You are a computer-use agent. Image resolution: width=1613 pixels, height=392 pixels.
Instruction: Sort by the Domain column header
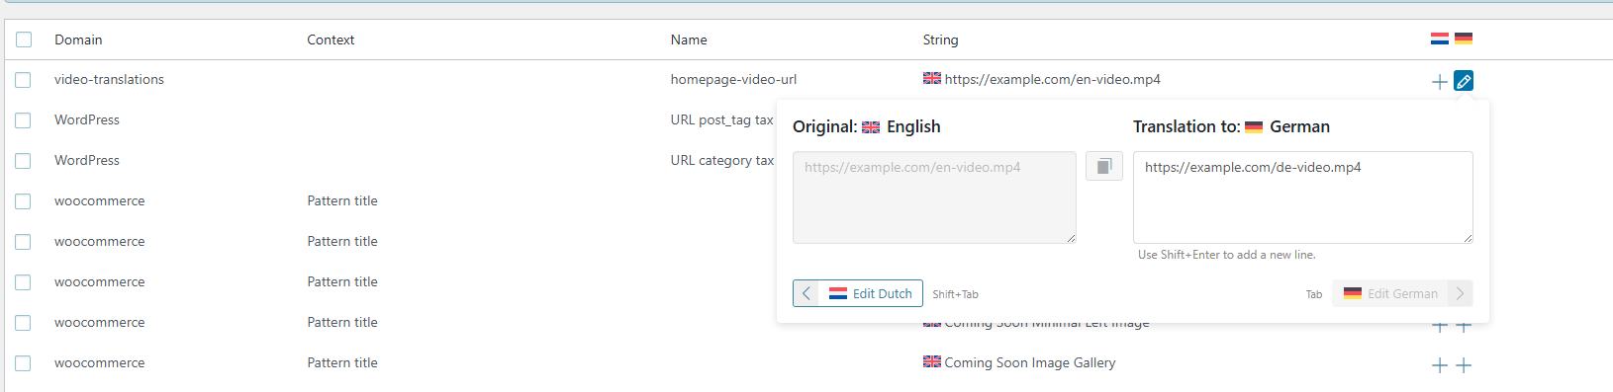[78, 39]
